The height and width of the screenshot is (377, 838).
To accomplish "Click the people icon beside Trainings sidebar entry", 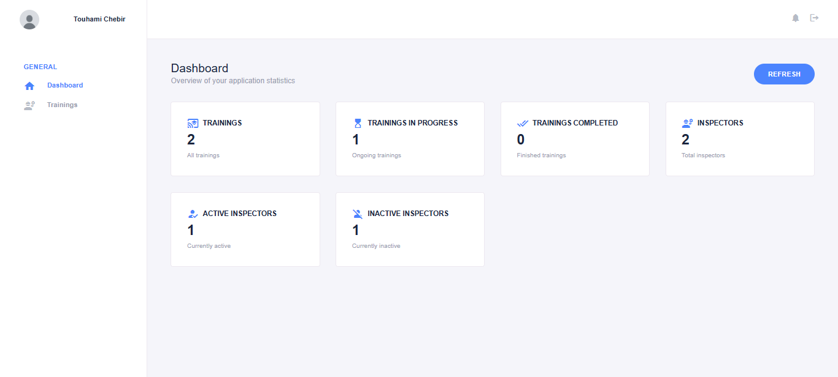I will point(29,105).
